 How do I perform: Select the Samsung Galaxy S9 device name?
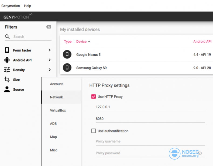[x=91, y=68]
